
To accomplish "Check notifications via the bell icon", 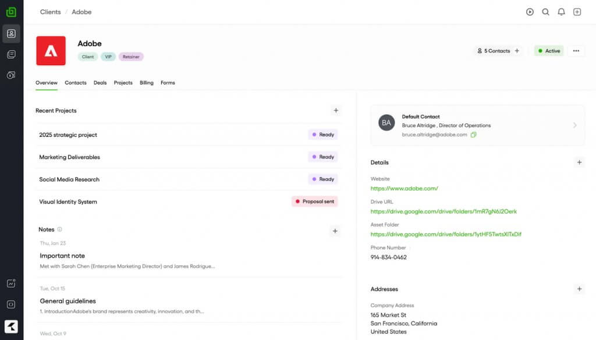I will tap(561, 12).
